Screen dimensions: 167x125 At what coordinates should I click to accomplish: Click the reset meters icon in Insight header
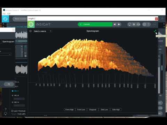tap(129, 24)
